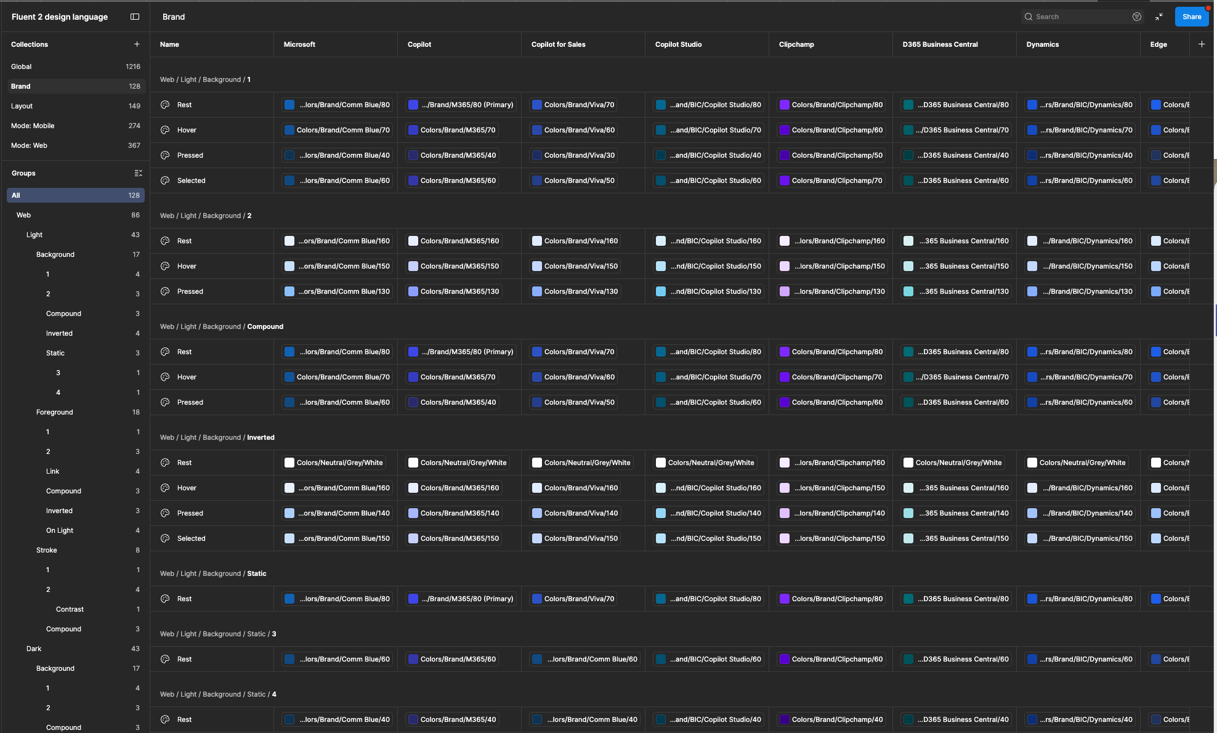The width and height of the screenshot is (1217, 733).
Task: Click 'Web / Light / Background / Compound' heading
Action: 222,326
